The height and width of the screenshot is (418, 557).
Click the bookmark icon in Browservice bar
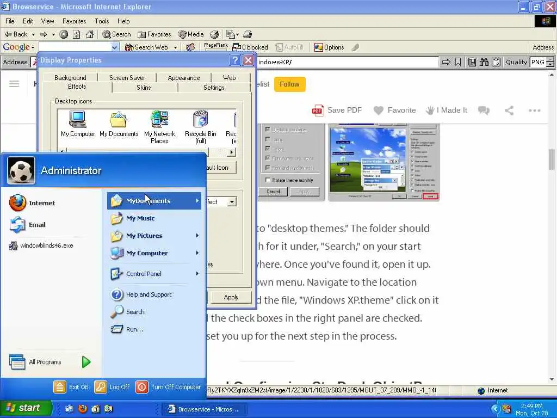click(458, 62)
